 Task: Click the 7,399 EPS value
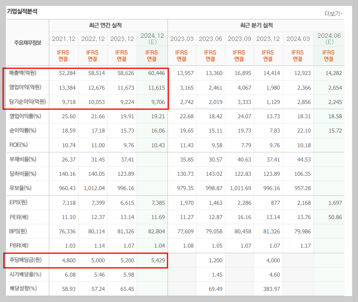[x=98, y=203]
